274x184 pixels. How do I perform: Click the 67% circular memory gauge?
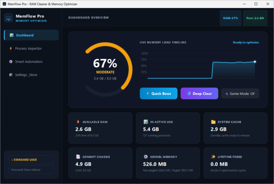105,69
